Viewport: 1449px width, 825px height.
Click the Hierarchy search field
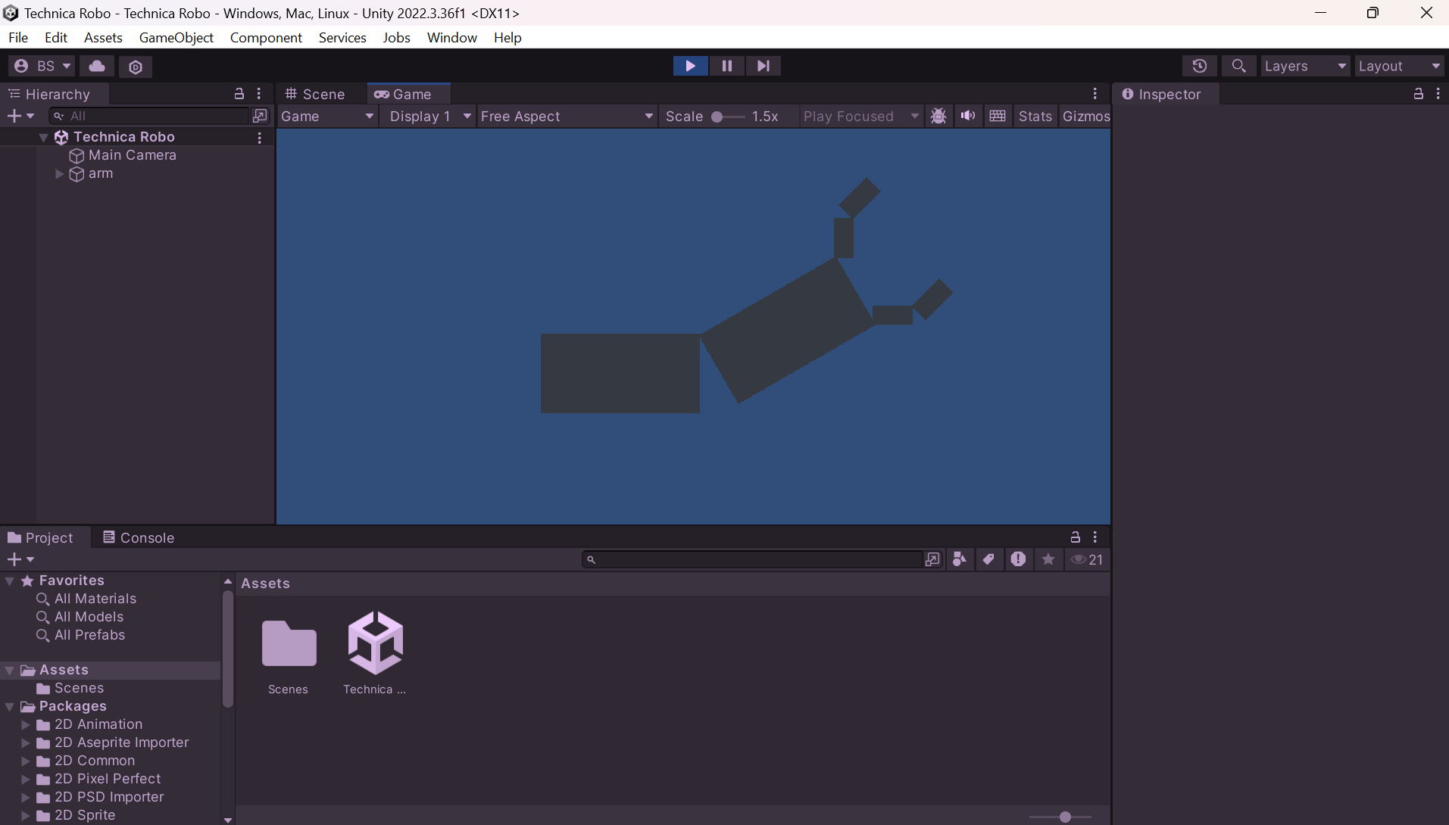(149, 116)
